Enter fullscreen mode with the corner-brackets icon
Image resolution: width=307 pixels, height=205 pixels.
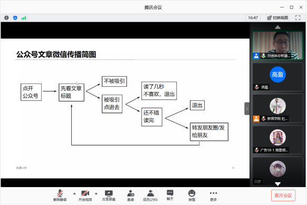coord(298,18)
